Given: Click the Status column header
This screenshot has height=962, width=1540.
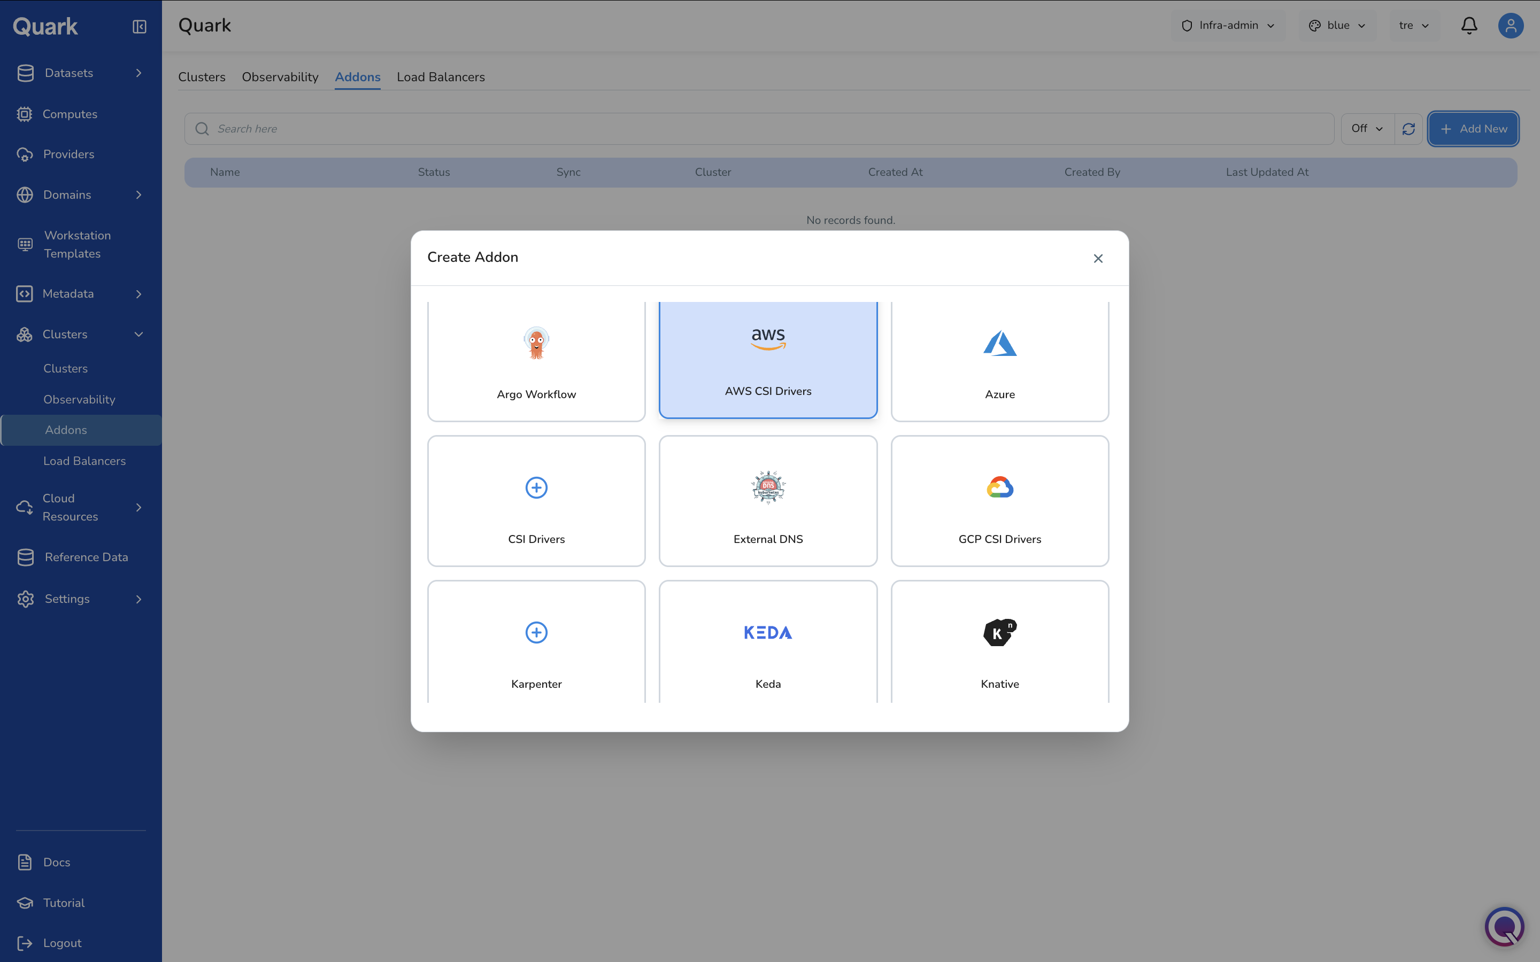Looking at the screenshot, I should point(434,173).
